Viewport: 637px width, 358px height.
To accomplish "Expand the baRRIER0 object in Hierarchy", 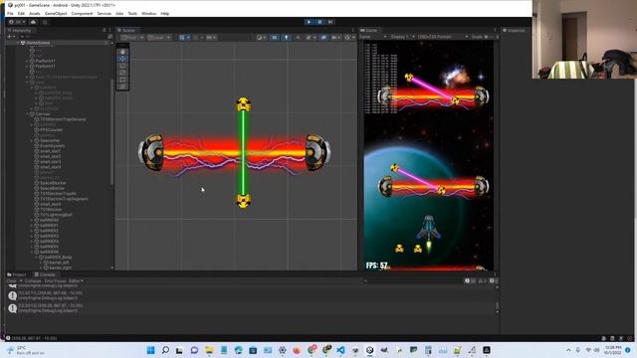I will [x=32, y=220].
